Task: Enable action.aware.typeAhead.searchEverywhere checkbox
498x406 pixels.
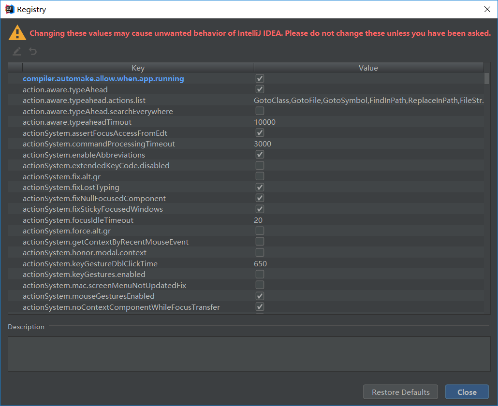Action: point(260,111)
